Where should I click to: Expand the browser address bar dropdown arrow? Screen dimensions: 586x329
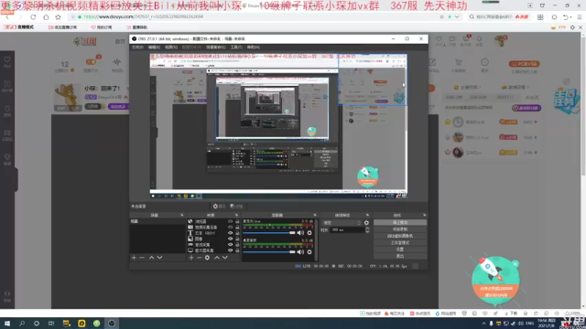[x=457, y=16]
